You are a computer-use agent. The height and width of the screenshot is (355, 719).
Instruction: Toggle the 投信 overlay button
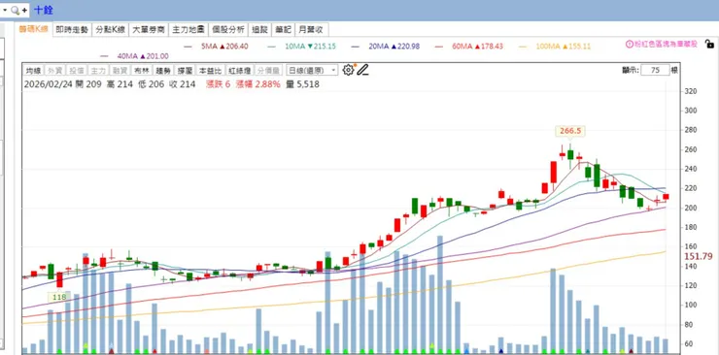click(x=77, y=71)
